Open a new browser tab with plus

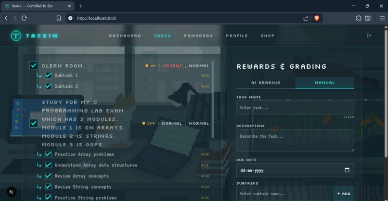click(81, 6)
